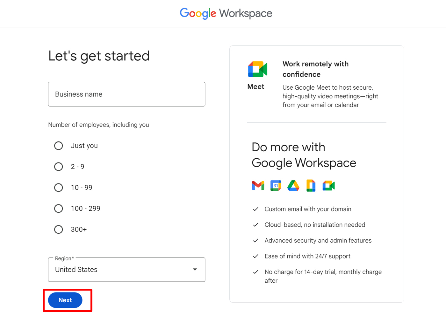This screenshot has width=446, height=330.
Task: Click Advanced security and admin features text
Action: point(318,241)
